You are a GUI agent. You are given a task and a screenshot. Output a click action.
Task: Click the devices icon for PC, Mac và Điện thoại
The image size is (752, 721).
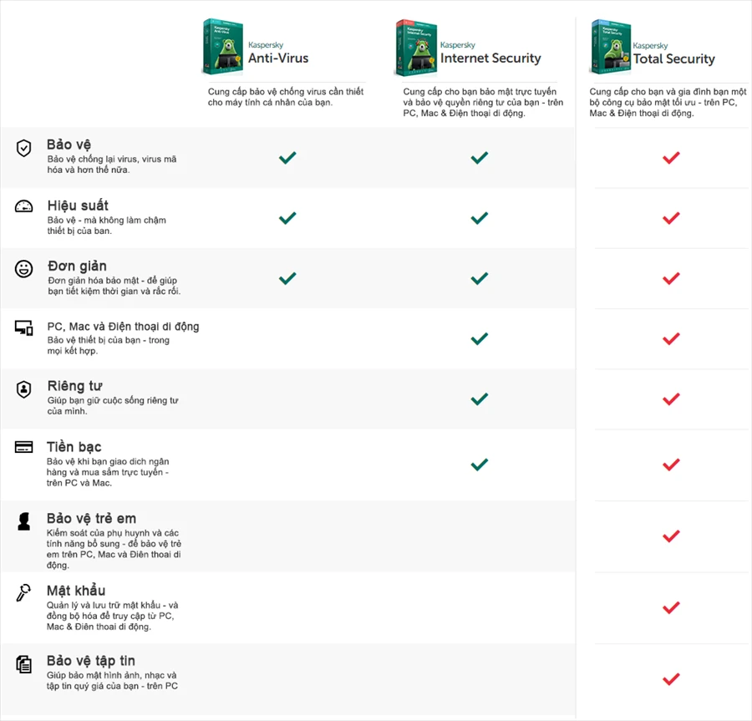point(23,328)
